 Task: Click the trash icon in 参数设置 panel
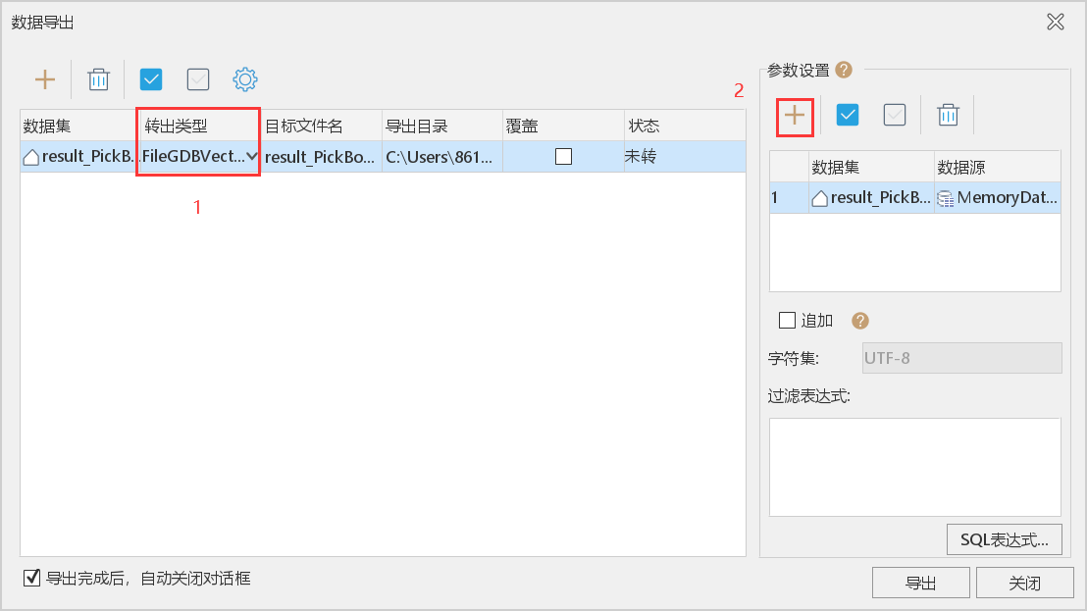tap(947, 116)
